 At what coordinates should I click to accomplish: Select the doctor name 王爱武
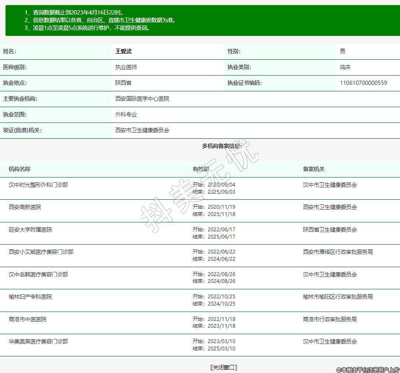tap(123, 51)
